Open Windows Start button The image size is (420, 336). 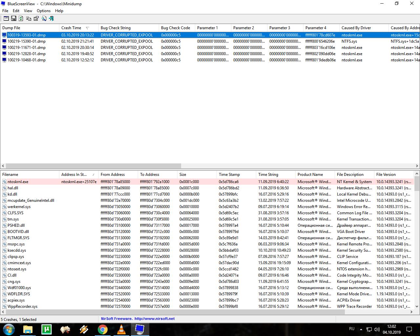coord(9,329)
